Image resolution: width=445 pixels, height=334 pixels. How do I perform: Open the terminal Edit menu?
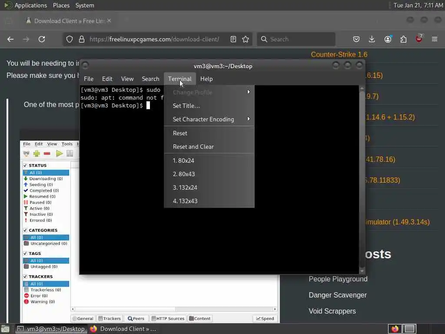point(107,79)
